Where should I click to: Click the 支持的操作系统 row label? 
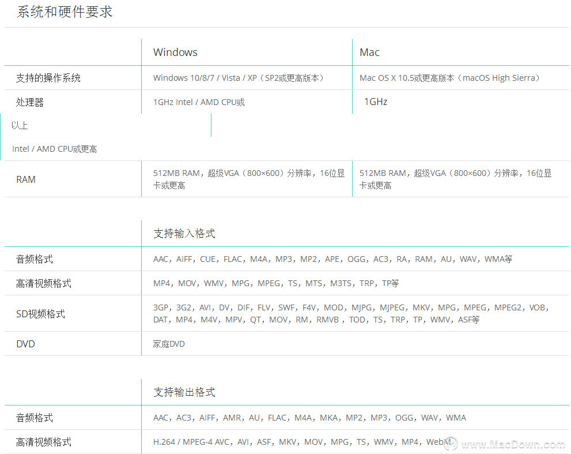point(48,78)
